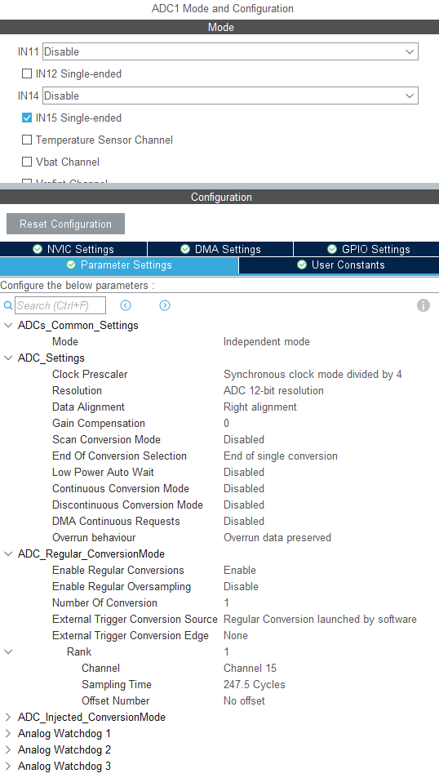Go to previous search result arrow
439x778 pixels.
[x=126, y=305]
